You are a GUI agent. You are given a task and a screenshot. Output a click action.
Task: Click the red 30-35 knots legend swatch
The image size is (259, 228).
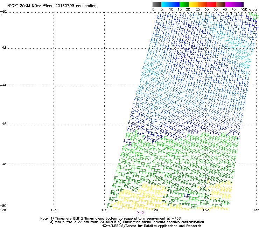tap(211, 4)
